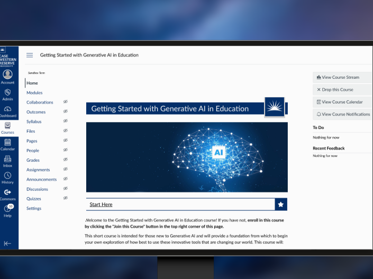
Task: Click Drop this Course button
Action: [x=342, y=90]
